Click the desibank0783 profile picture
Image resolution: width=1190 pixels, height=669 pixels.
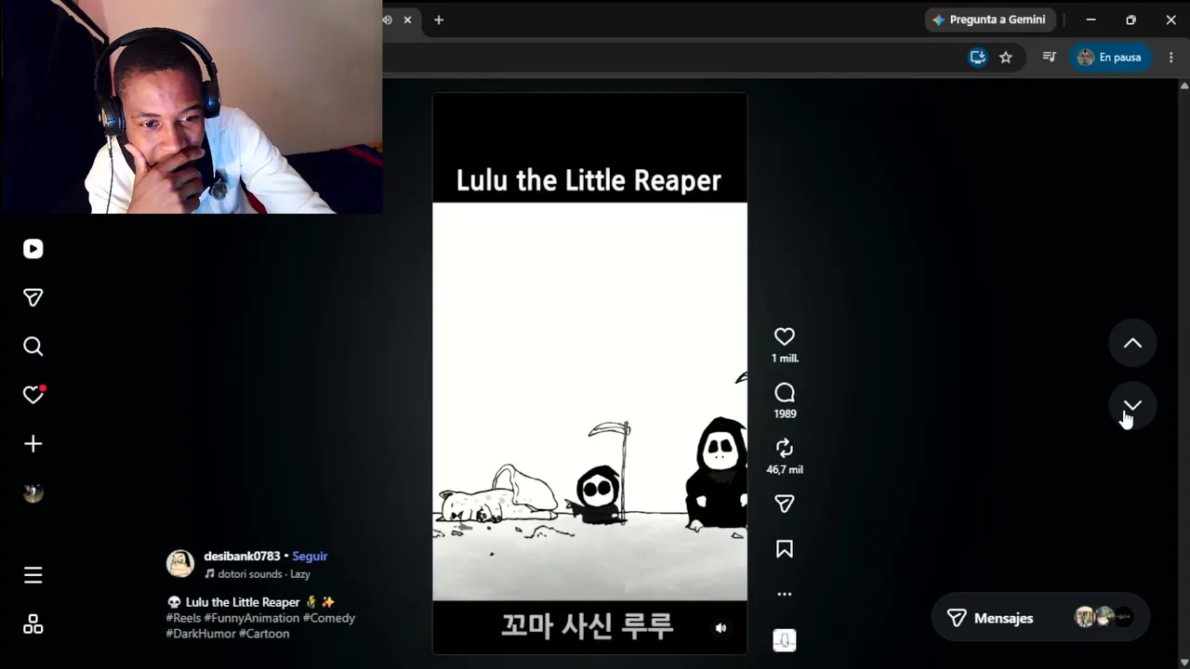(180, 563)
